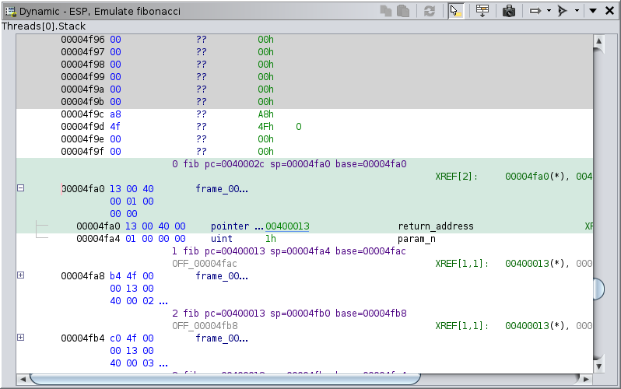Close the Dynamic listing panel
The width and height of the screenshot is (621, 389).
pos(609,11)
